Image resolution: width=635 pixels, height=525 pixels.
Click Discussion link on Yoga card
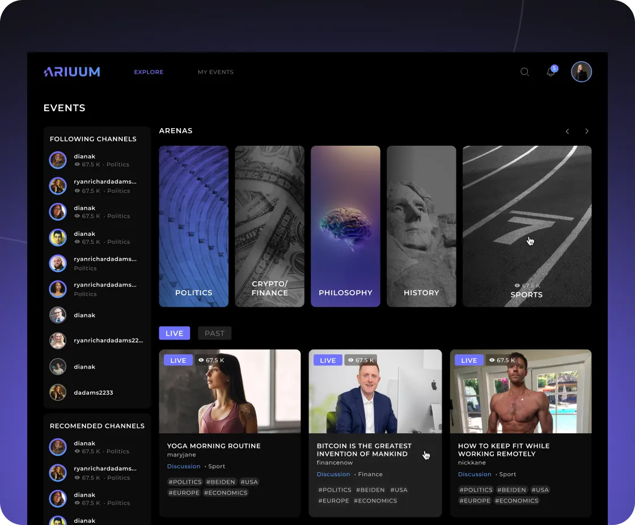click(184, 466)
